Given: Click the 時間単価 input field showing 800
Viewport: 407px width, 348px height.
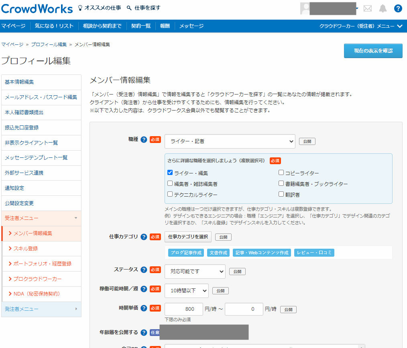Looking at the screenshot, I should click(183, 309).
